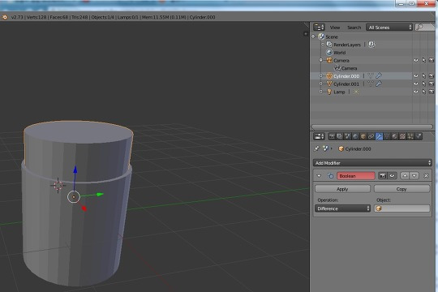Click the Boolean modifier name field
438x292 pixels.
click(356, 176)
